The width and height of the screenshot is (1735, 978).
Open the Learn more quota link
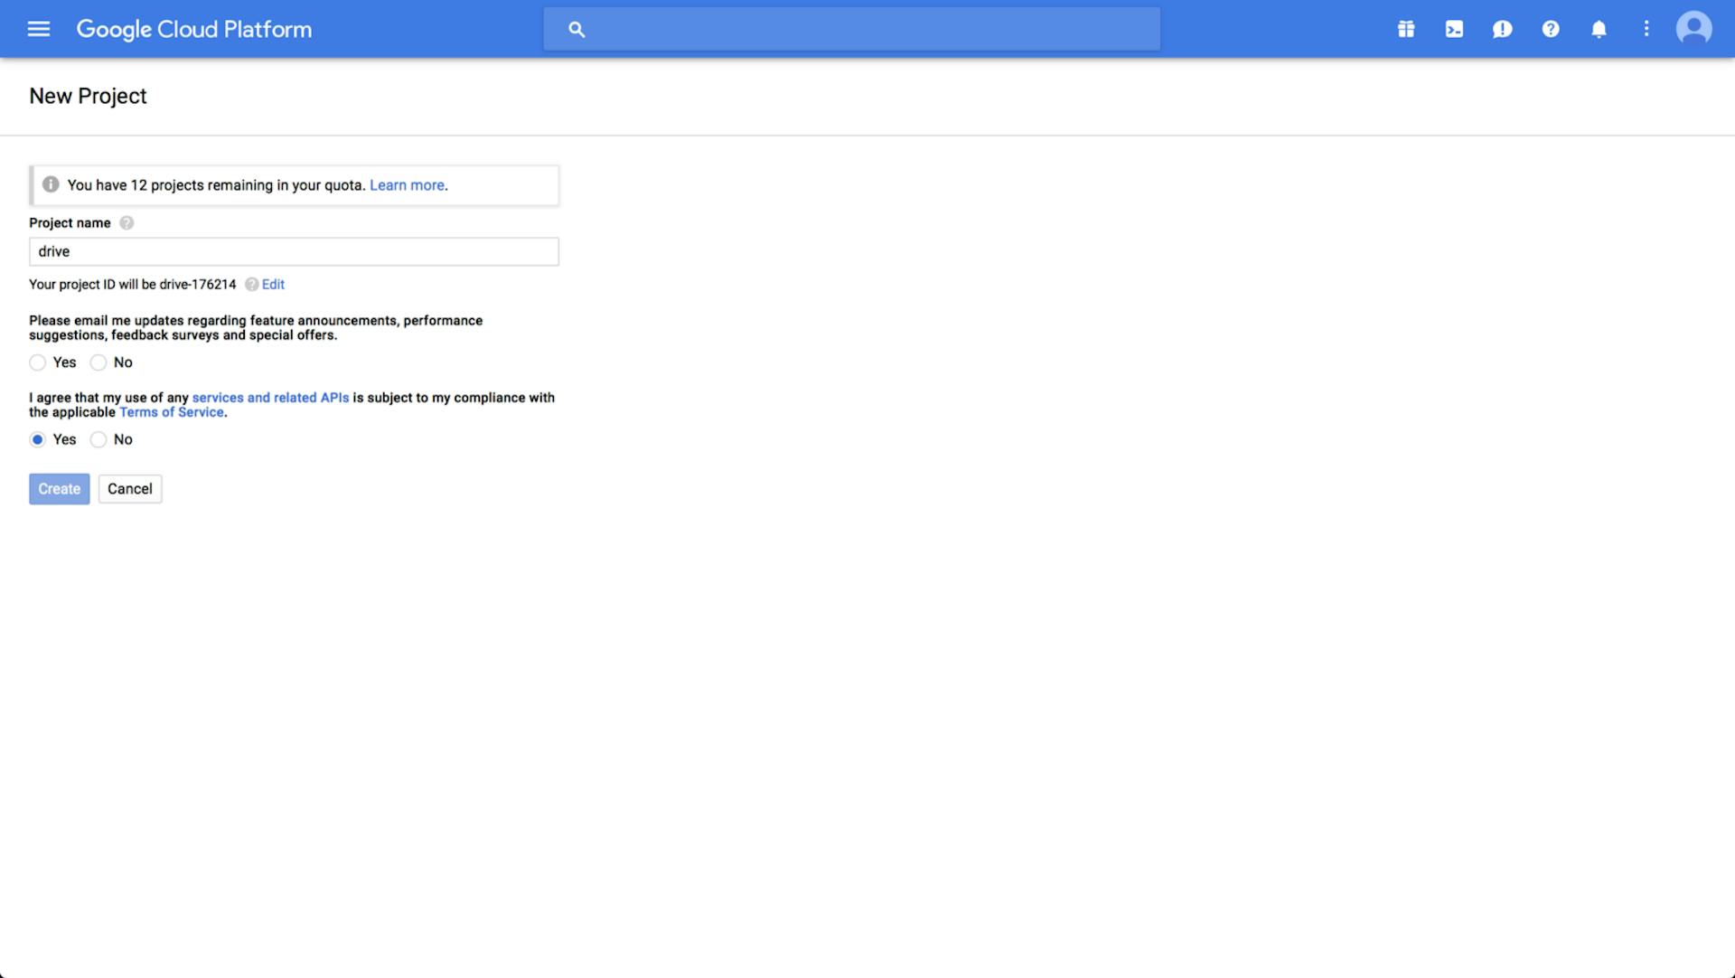(407, 184)
